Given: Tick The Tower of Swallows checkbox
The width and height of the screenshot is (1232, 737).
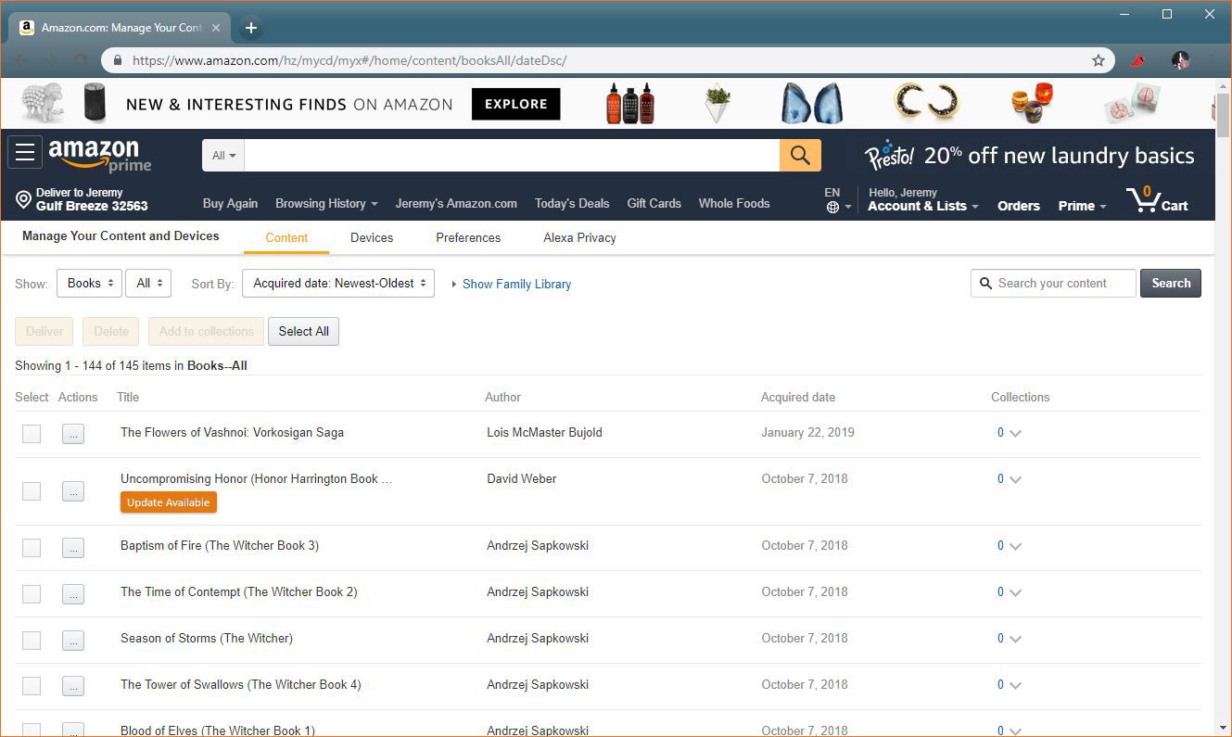Looking at the screenshot, I should tap(32, 686).
